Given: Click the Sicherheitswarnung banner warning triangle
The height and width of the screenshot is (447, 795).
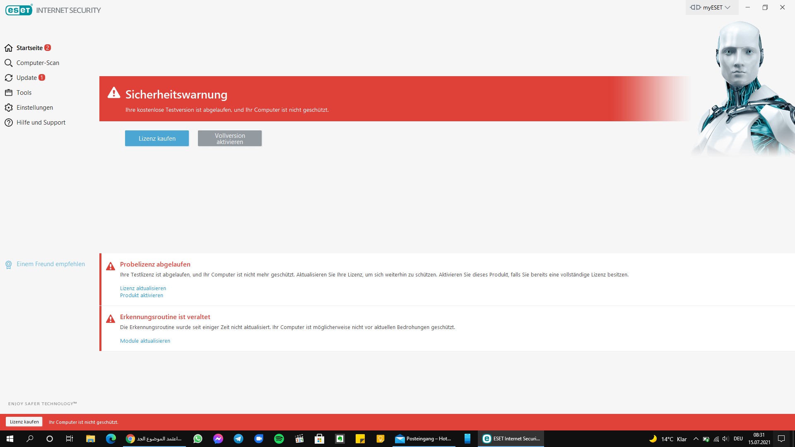Looking at the screenshot, I should (114, 93).
